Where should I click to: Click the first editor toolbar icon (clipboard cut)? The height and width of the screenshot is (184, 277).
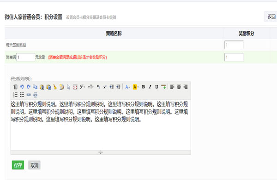point(15,87)
